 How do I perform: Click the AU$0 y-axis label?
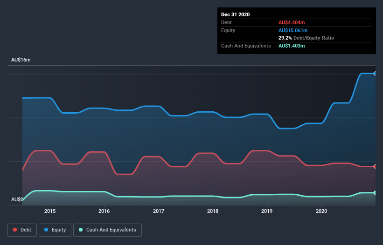[17, 199]
